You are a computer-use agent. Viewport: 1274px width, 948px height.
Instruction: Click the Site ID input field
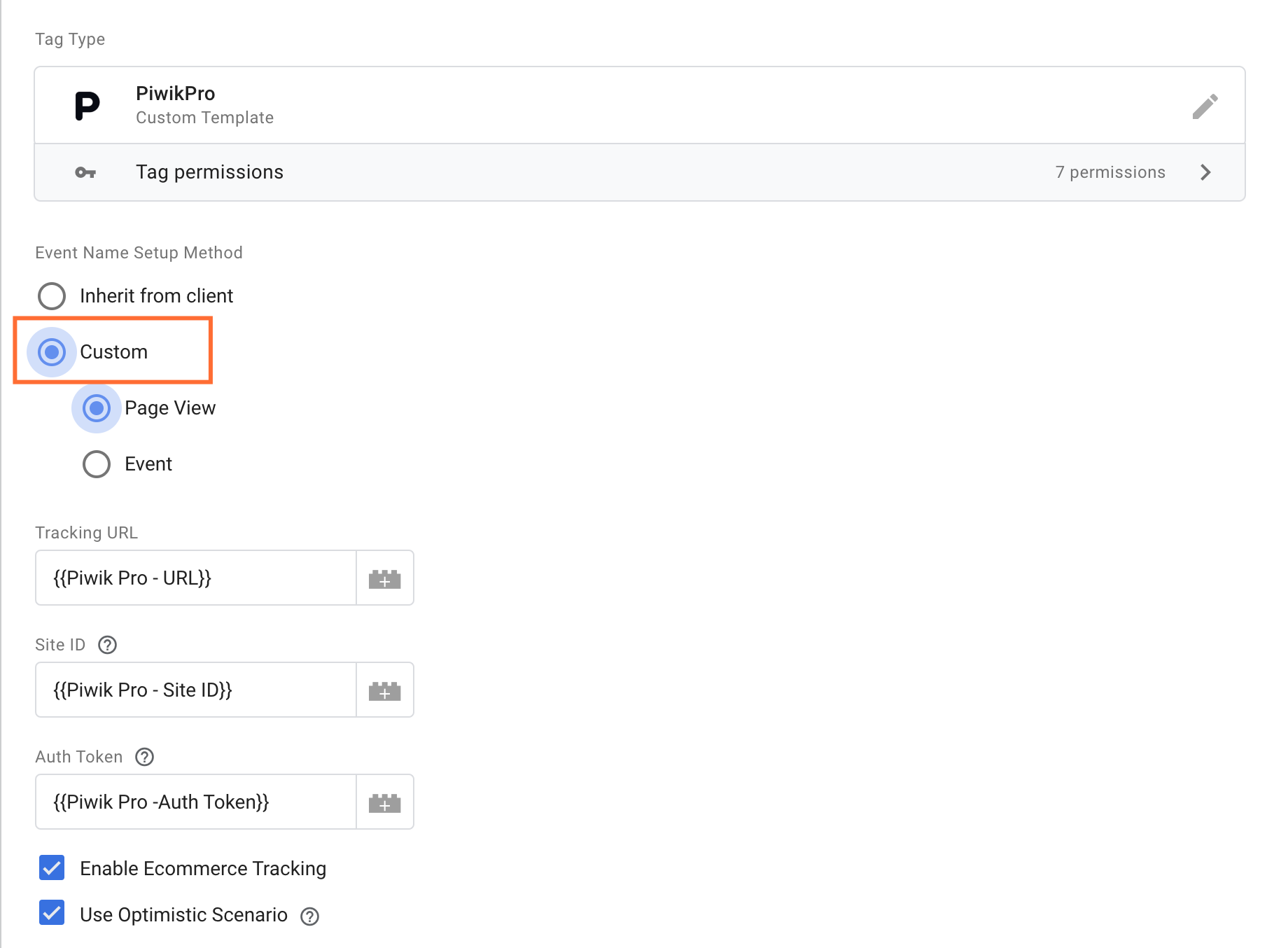(196, 690)
